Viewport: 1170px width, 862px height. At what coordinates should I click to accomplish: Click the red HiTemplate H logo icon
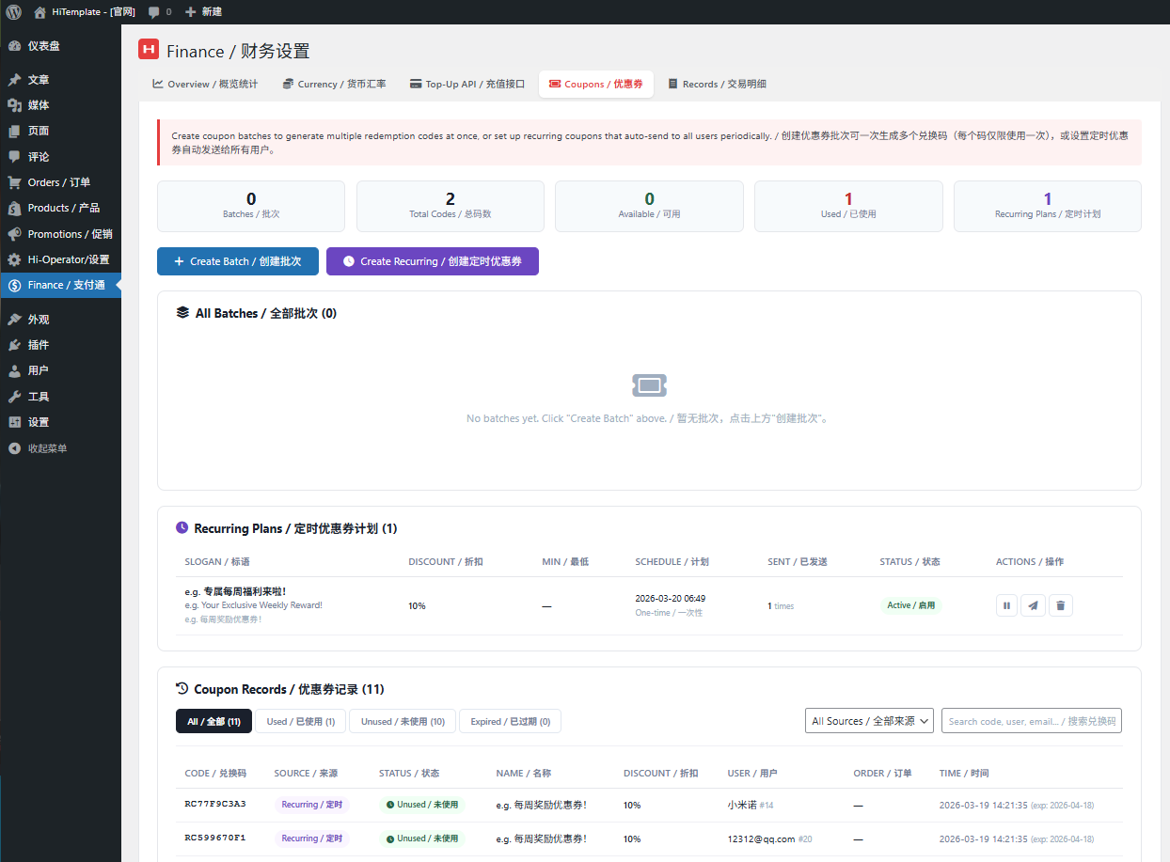click(148, 51)
